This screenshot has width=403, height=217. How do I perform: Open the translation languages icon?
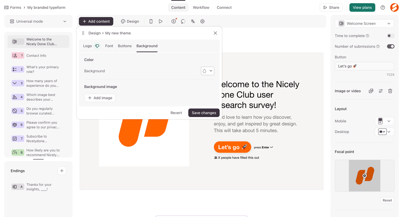coord(193,21)
